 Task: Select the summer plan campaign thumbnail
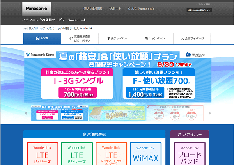click(60, 113)
